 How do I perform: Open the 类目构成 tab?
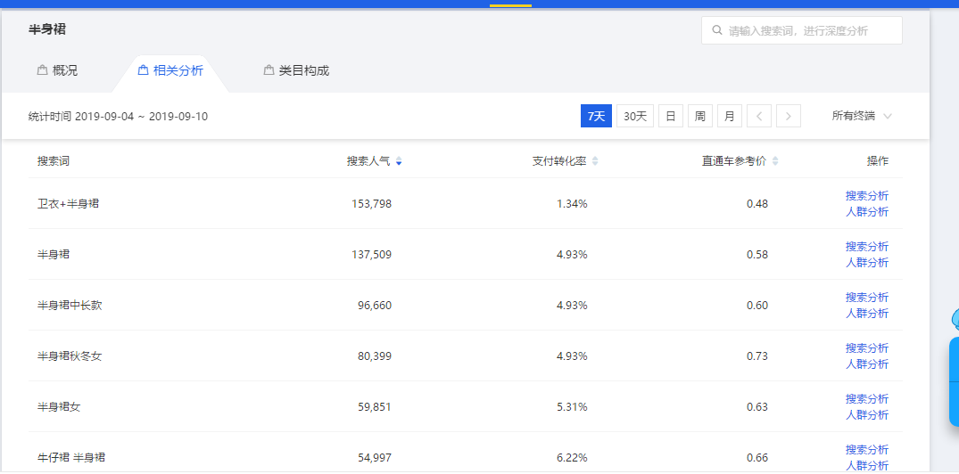303,70
